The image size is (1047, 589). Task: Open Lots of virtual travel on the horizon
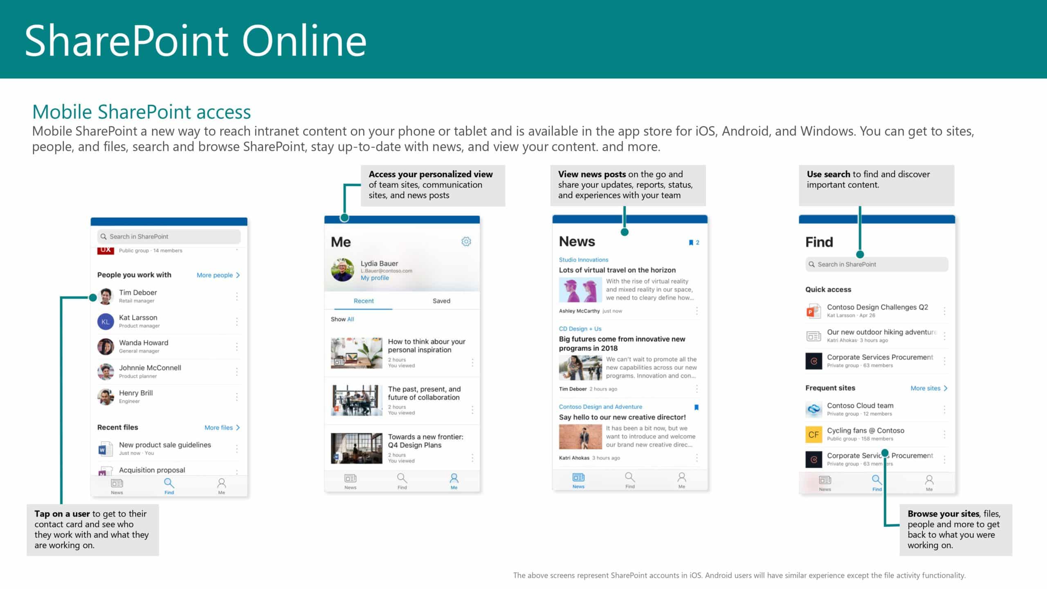pyautogui.click(x=617, y=270)
